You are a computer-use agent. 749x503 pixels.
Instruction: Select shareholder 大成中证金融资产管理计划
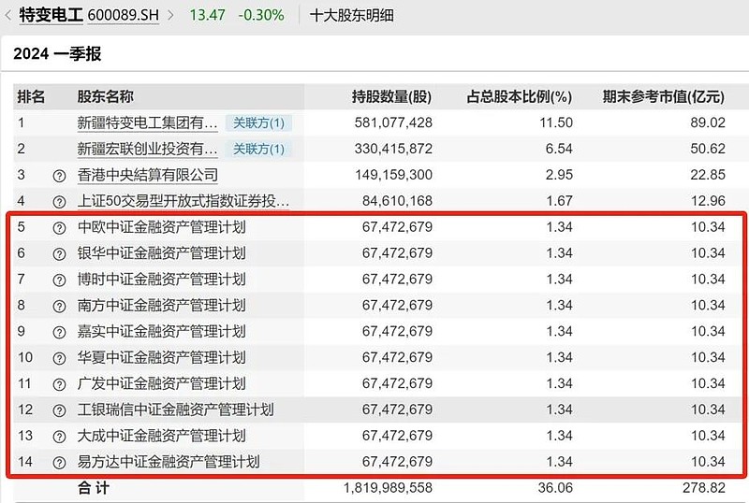[x=161, y=436]
